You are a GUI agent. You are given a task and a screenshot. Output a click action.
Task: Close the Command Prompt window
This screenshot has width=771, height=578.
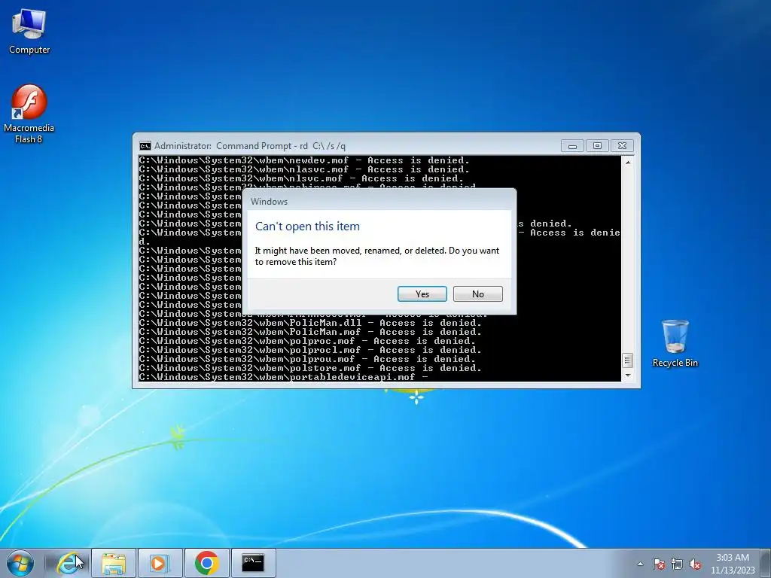(x=622, y=146)
